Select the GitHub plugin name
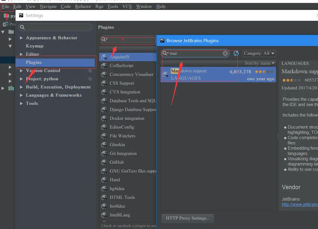Screen dimensions: 318x229 point(117,162)
